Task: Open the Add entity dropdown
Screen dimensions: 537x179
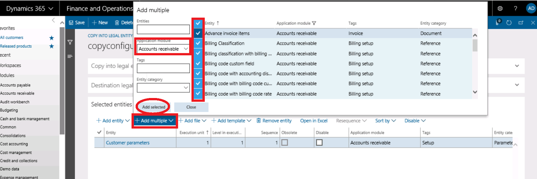Action: (x=113, y=121)
